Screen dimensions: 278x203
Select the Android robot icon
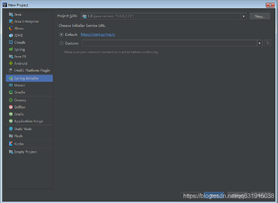(11, 63)
